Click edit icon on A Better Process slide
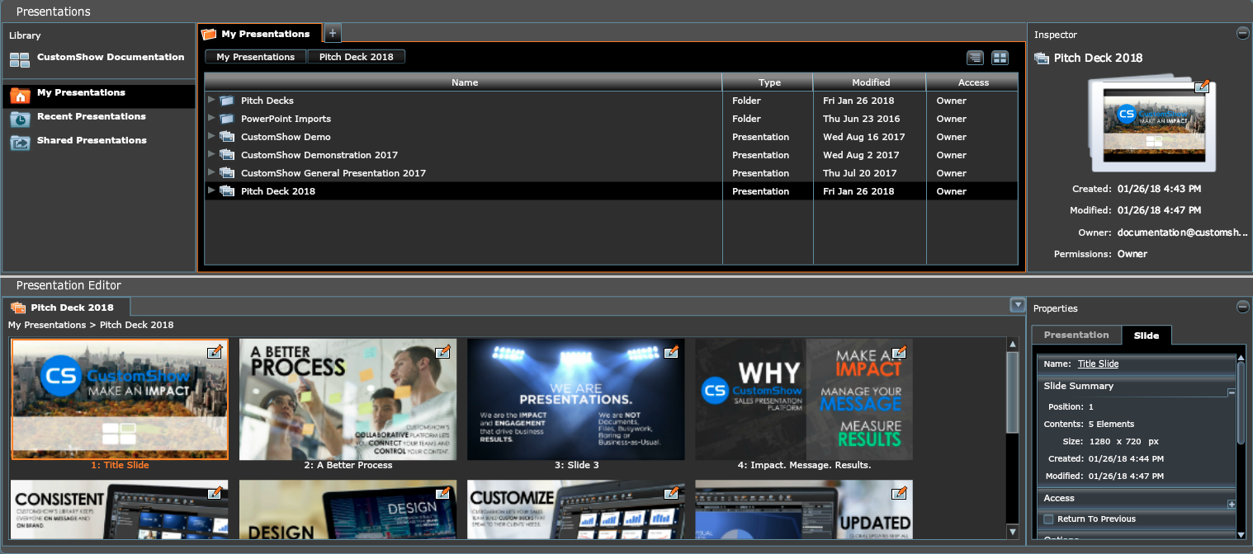The width and height of the screenshot is (1253, 554). point(442,352)
